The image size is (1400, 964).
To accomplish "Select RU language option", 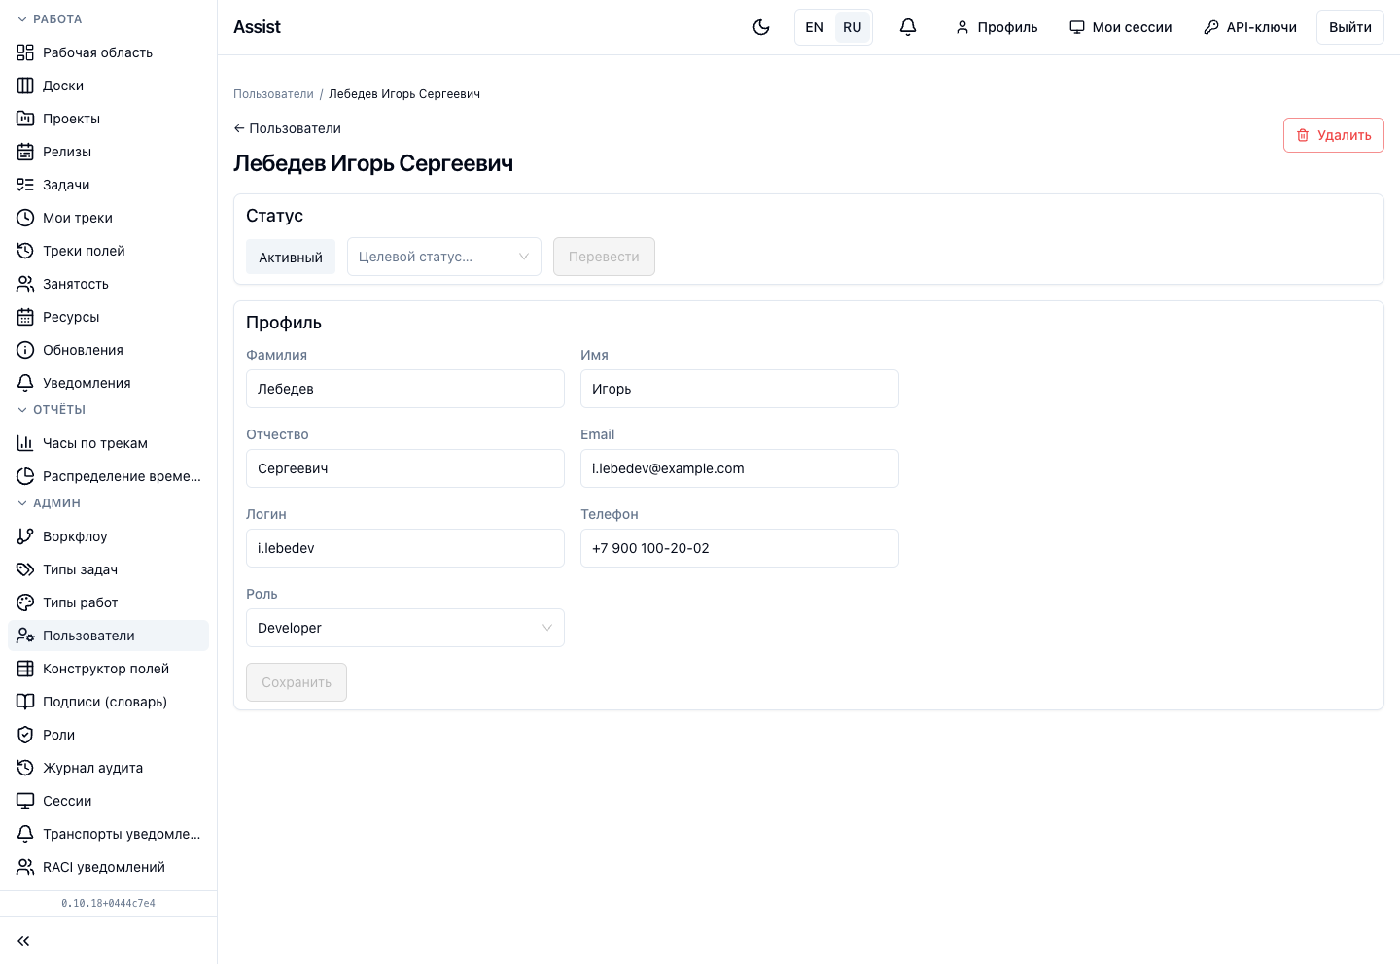I will coord(853,27).
